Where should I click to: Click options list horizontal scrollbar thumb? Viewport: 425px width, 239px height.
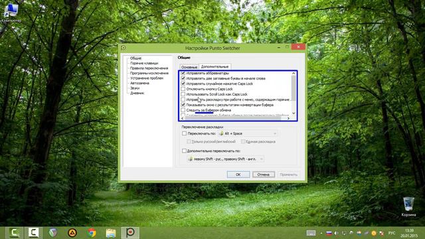pos(233,118)
